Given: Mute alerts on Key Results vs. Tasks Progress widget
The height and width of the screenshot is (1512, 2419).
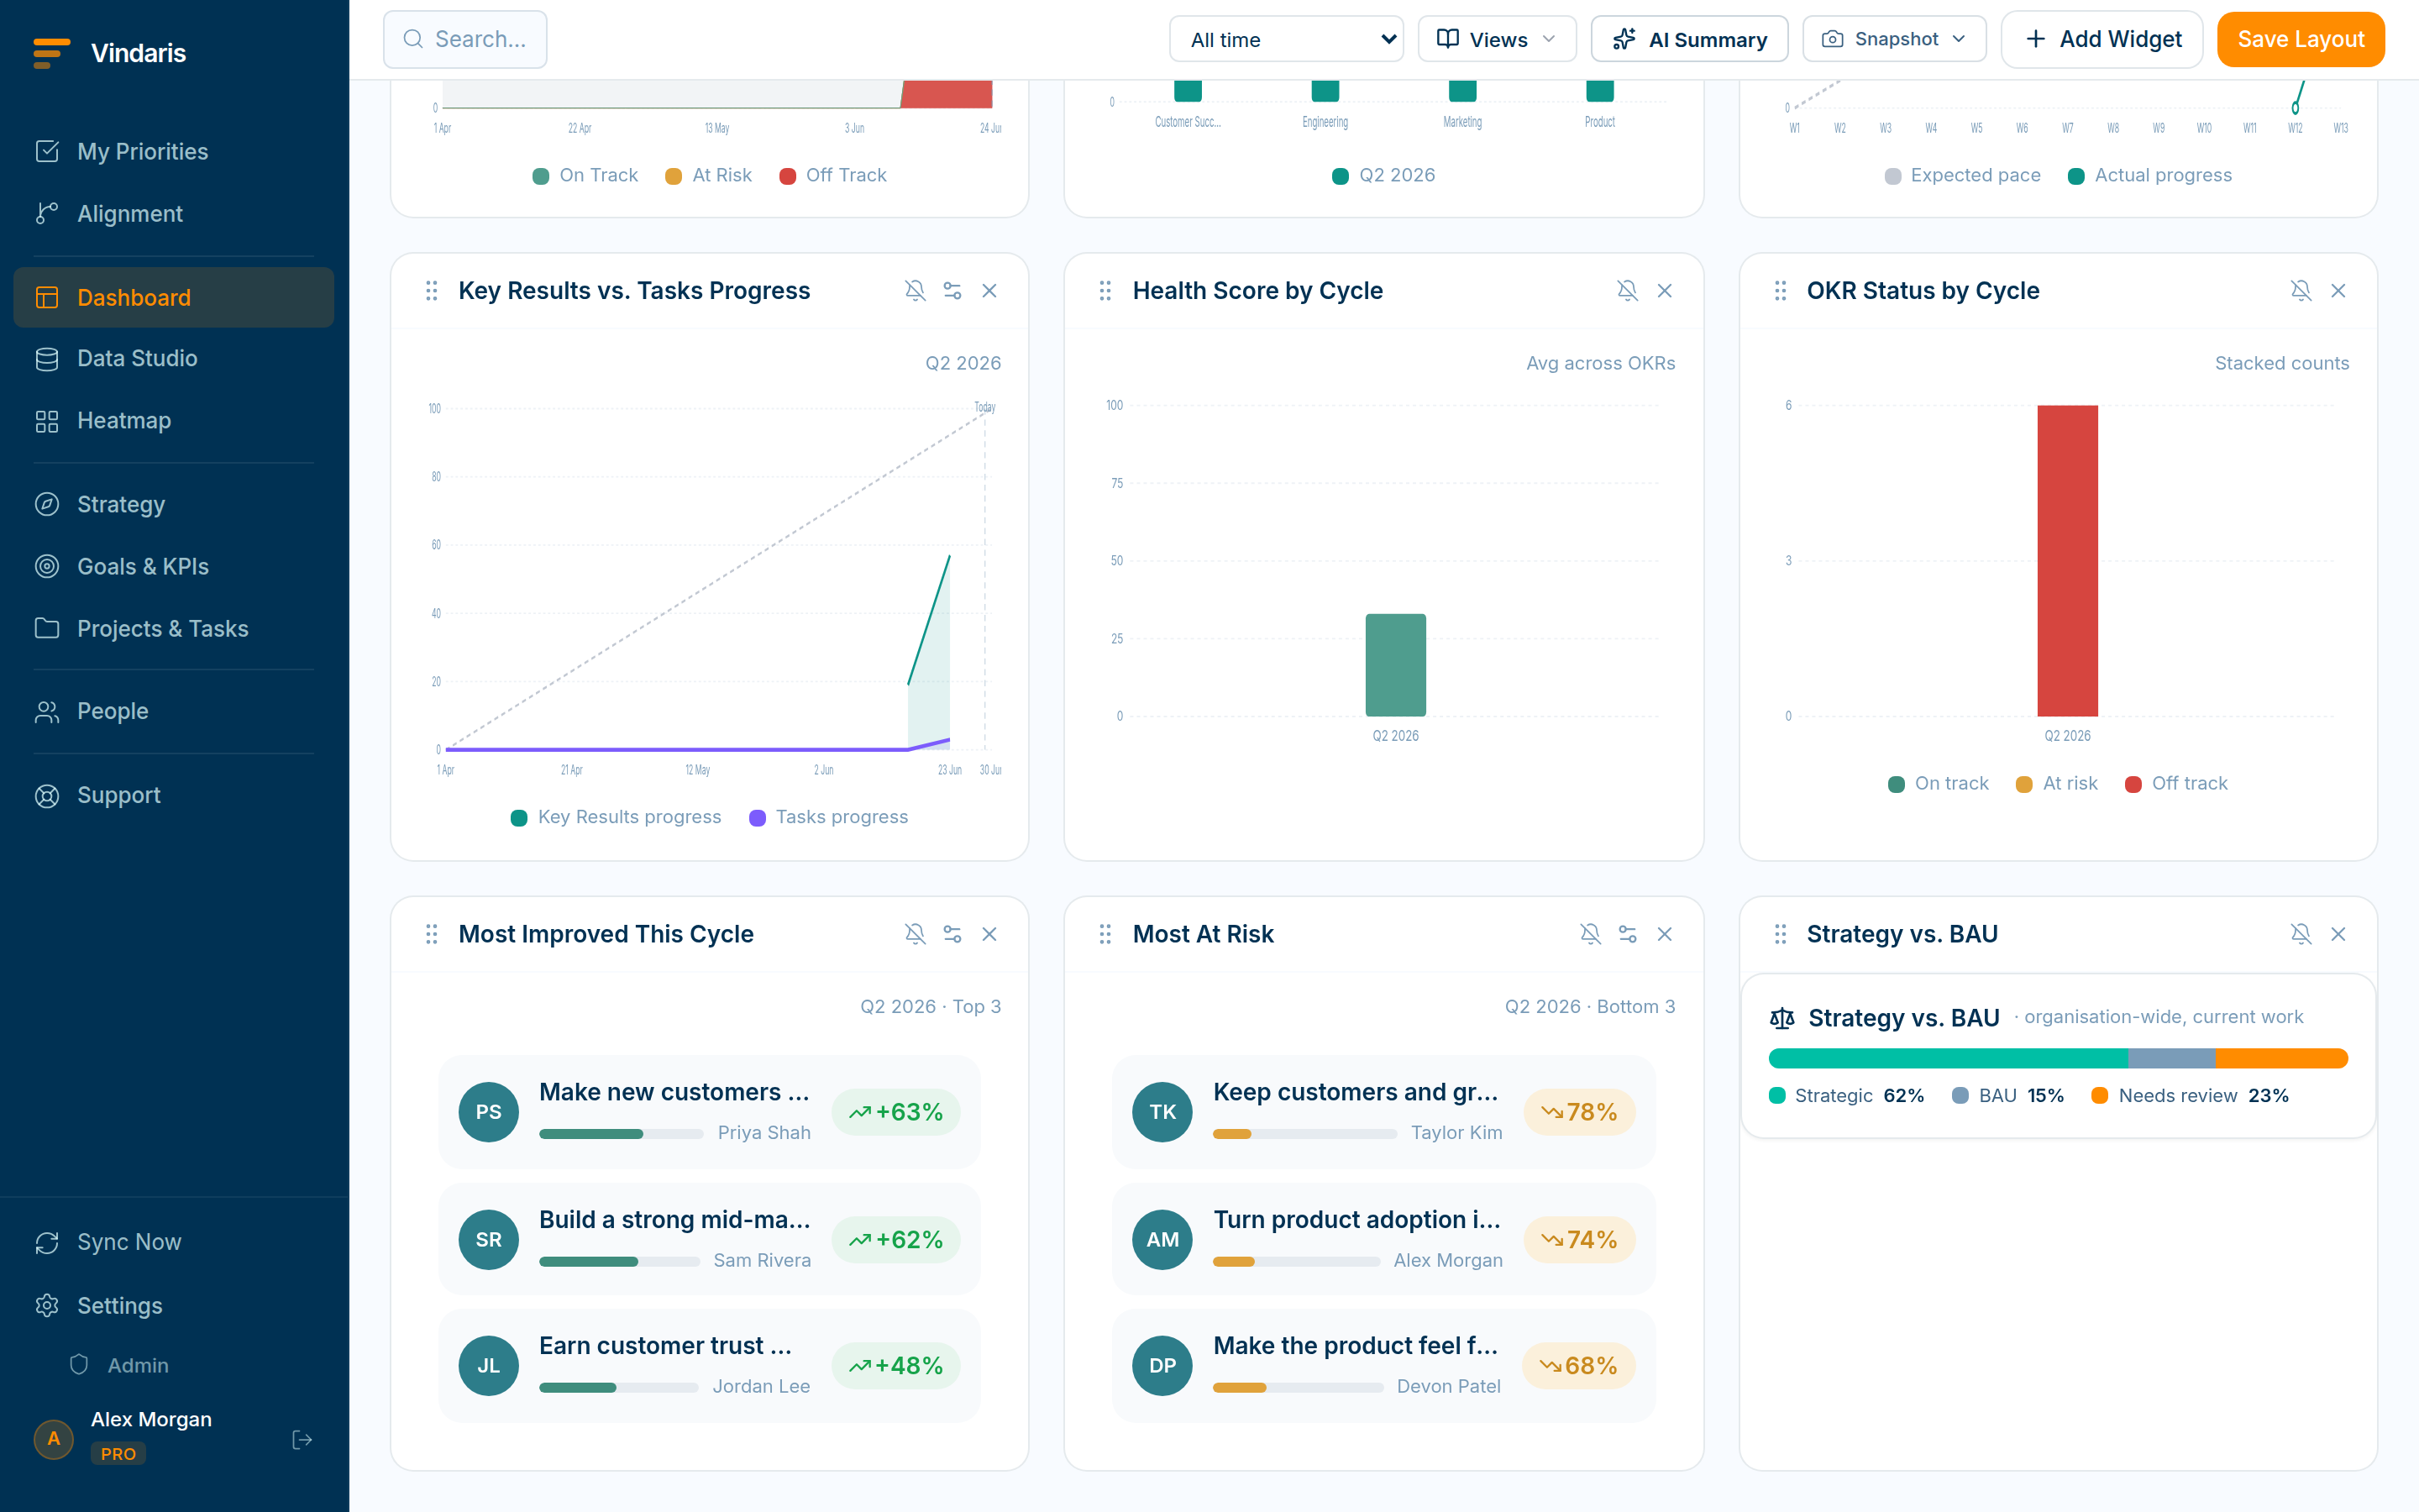Looking at the screenshot, I should [915, 291].
